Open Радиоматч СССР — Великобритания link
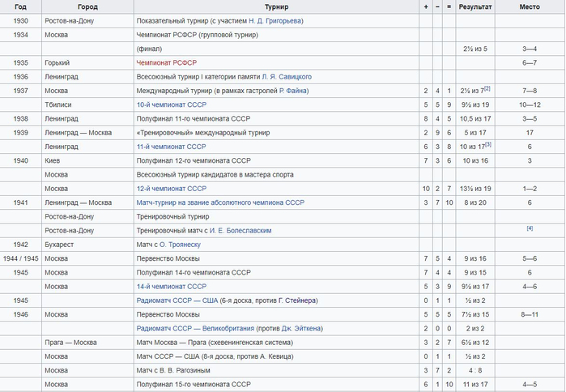 195,329
